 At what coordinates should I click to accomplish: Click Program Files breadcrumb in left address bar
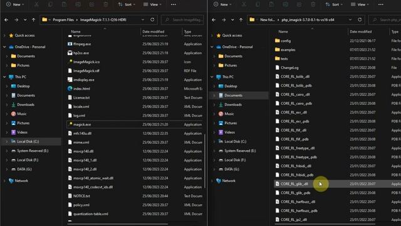click(x=63, y=19)
